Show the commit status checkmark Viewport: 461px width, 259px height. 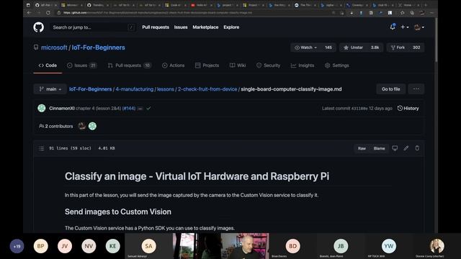[x=148, y=109]
